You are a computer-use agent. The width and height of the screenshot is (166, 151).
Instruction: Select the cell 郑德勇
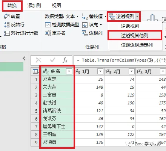click(57, 142)
